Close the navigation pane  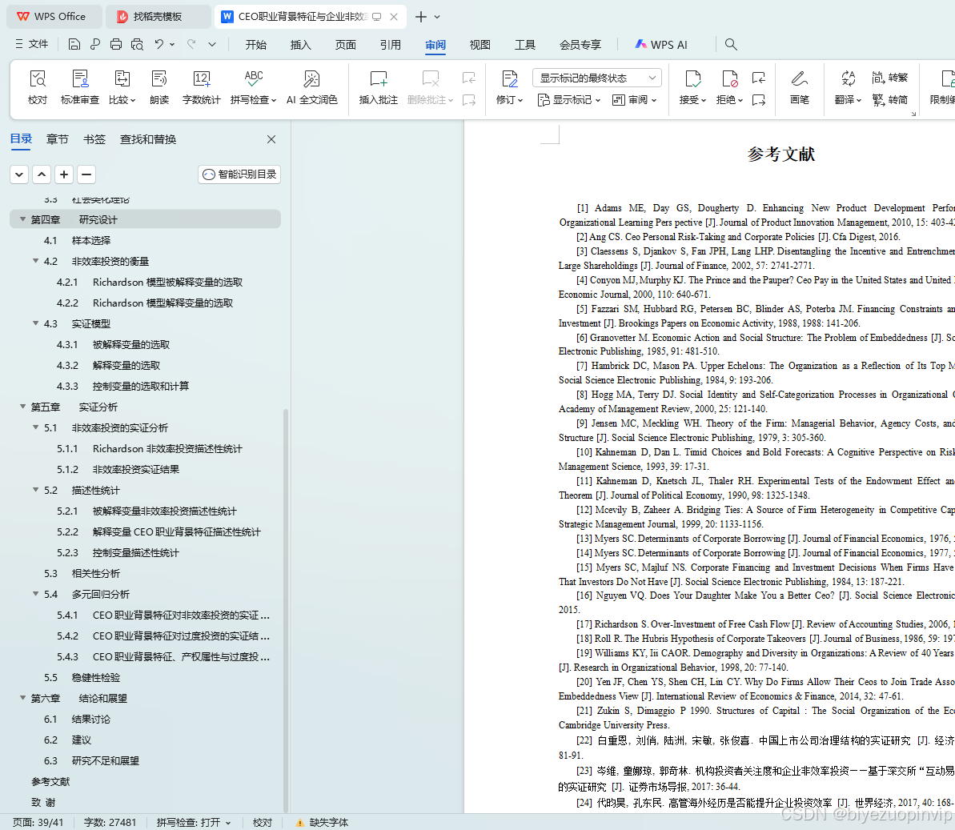271,139
